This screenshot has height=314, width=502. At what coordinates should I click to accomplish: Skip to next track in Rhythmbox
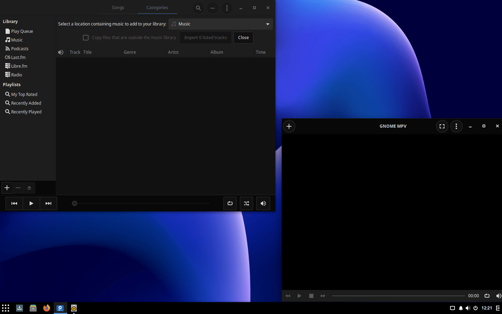click(x=48, y=203)
